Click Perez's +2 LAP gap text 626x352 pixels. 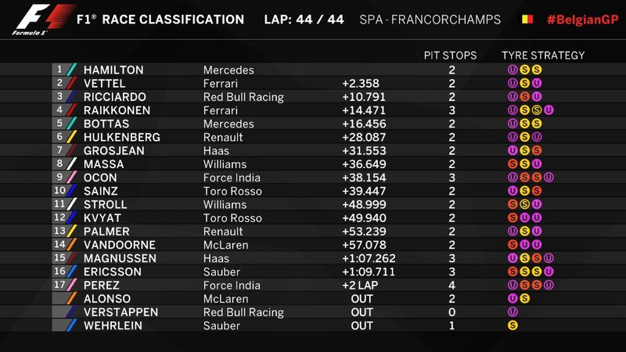point(362,286)
